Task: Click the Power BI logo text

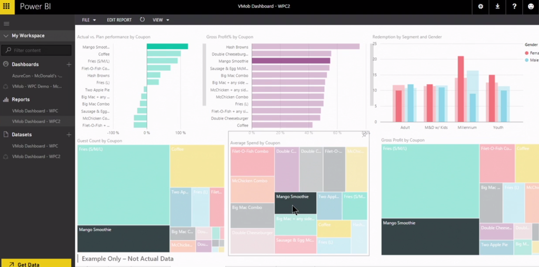Action: [x=35, y=6]
